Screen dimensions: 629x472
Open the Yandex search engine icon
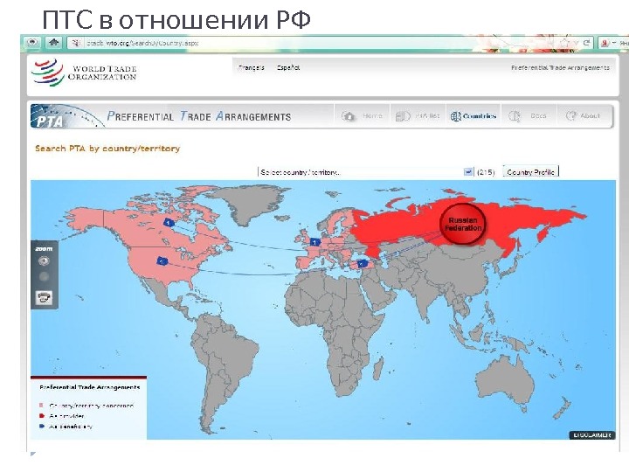pos(605,43)
